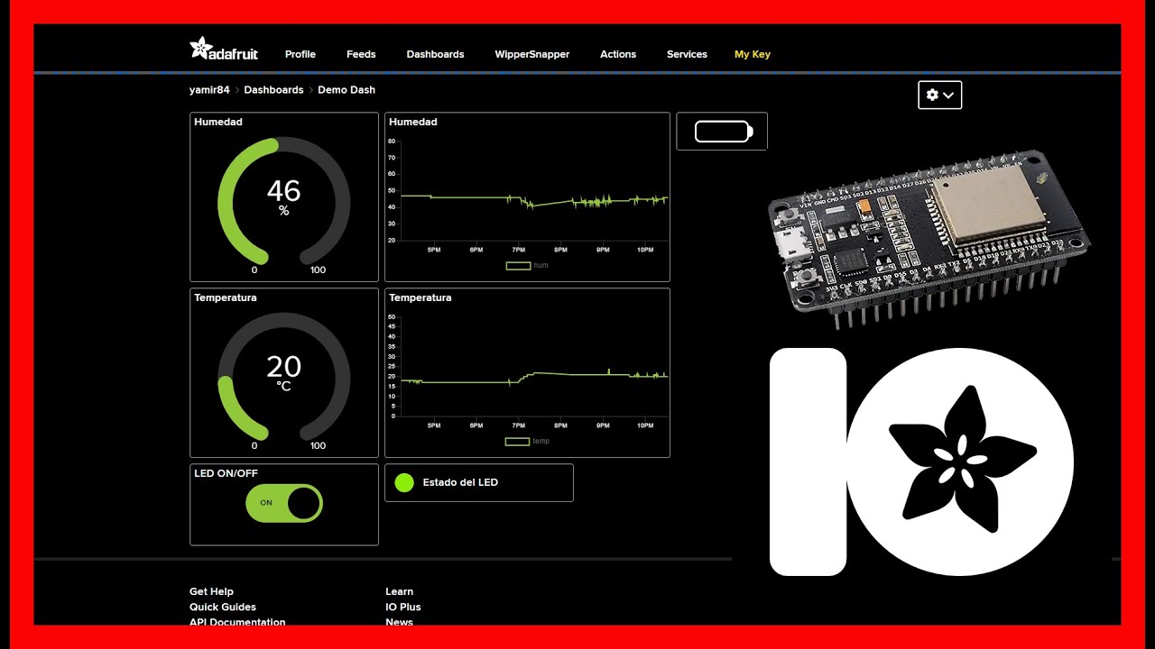This screenshot has height=649, width=1155.
Task: Open the Learn footer link
Action: tap(399, 591)
